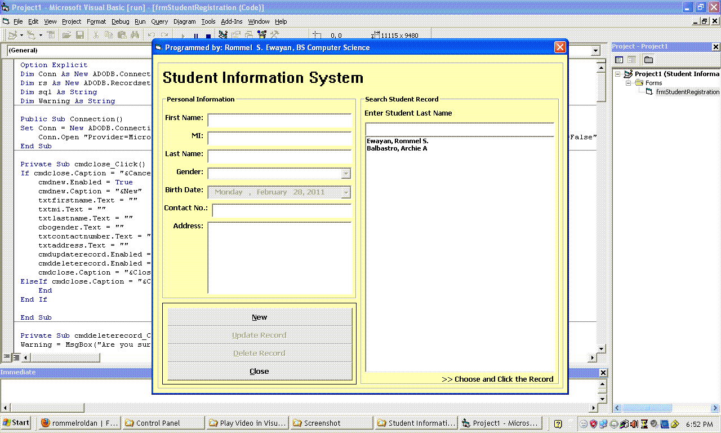
Task: Open the Object Browser toolbar icon
Action: point(262,35)
